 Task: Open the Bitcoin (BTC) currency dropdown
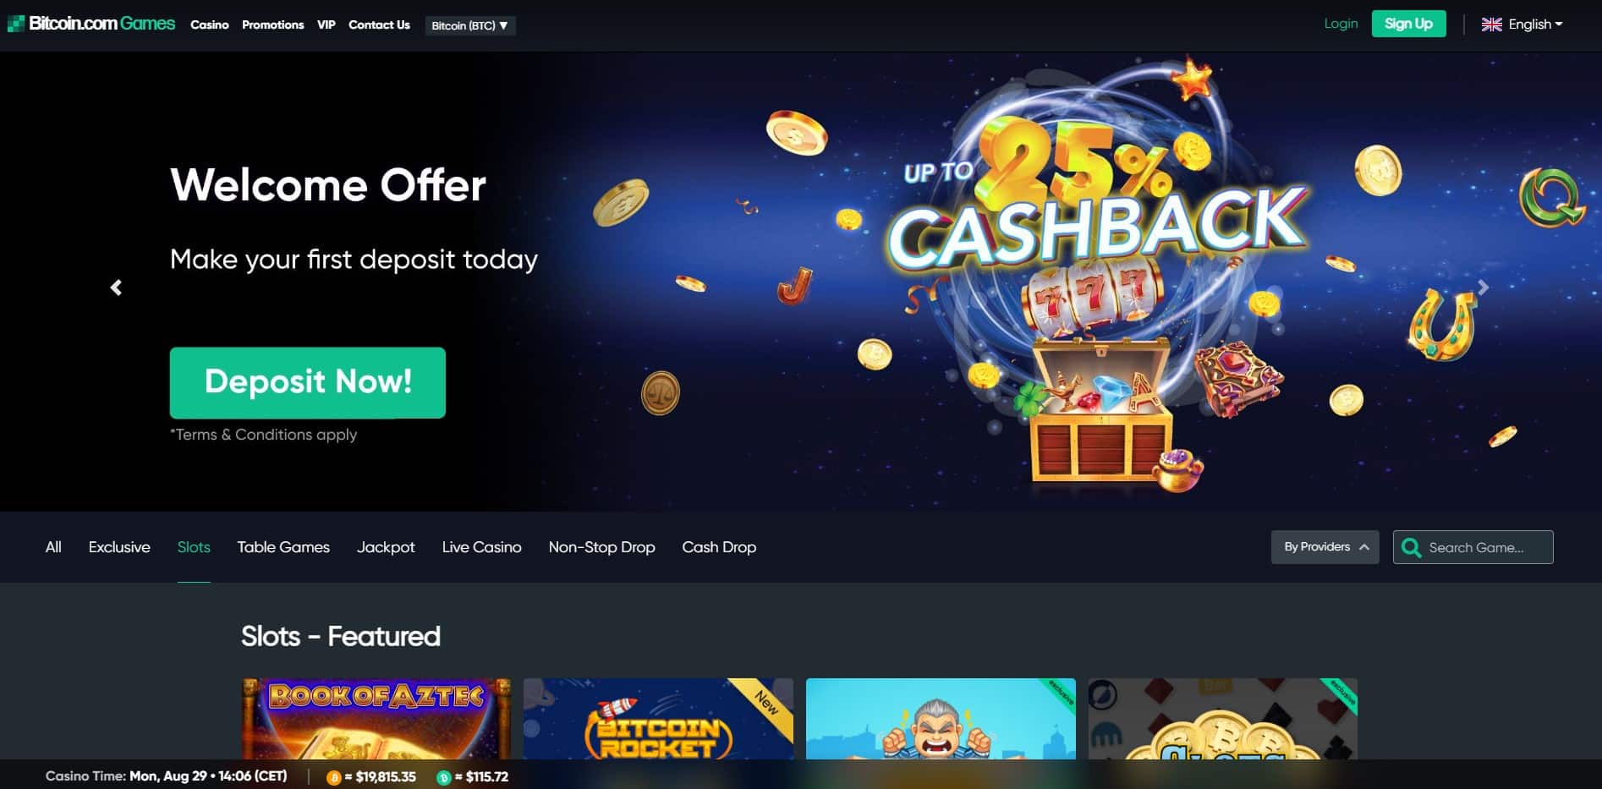coord(470,25)
